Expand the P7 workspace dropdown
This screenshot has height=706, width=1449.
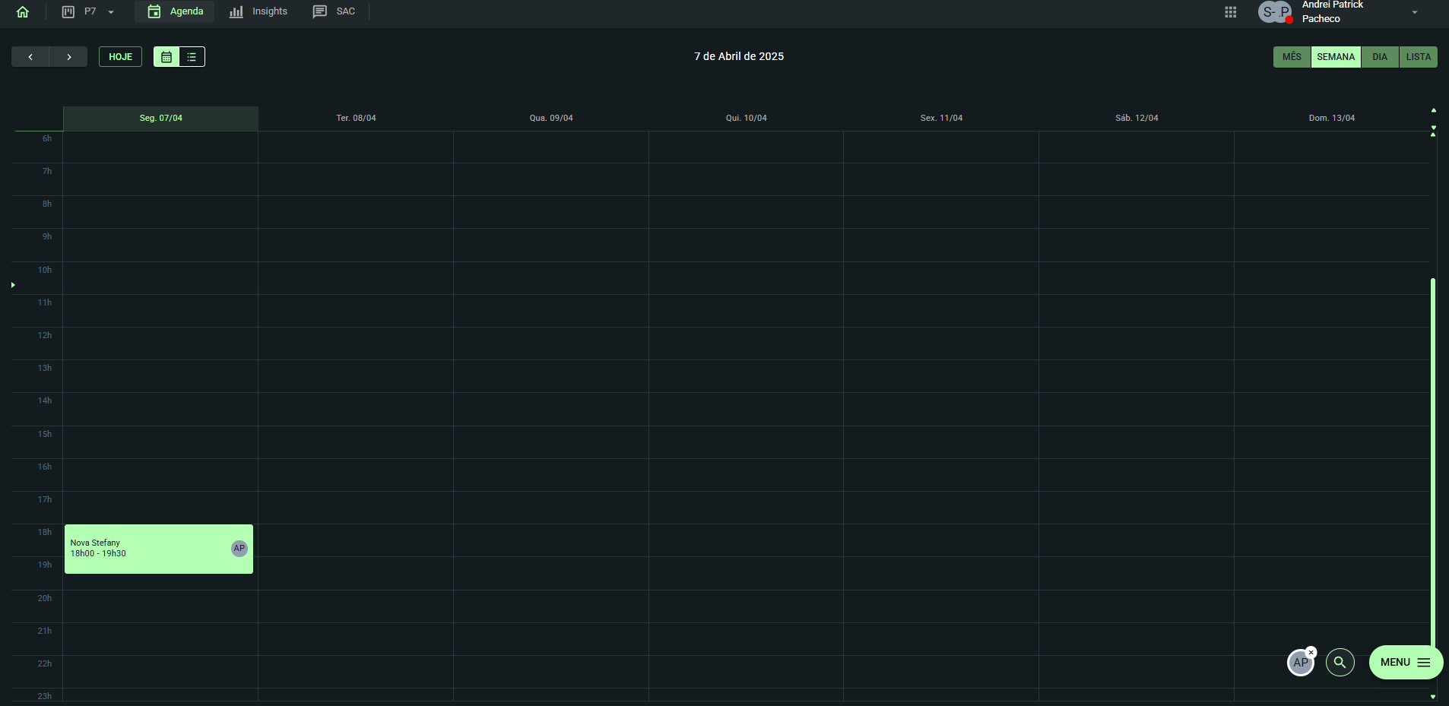coord(111,12)
